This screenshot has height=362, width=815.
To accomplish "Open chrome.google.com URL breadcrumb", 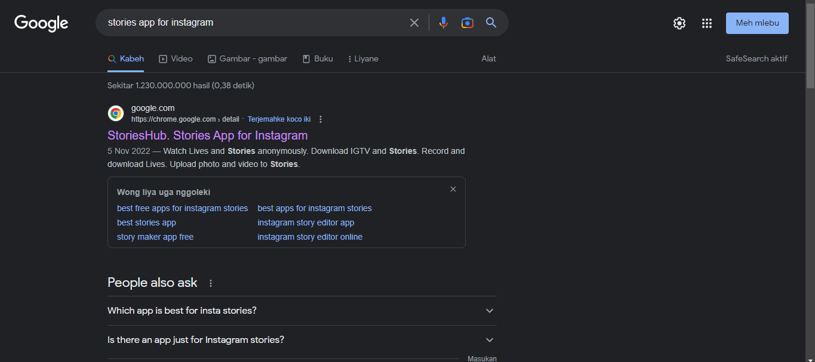I will [x=185, y=119].
